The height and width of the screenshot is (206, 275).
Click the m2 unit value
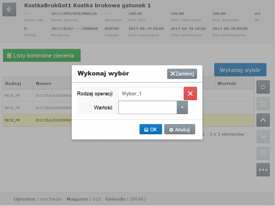pos(257,13)
